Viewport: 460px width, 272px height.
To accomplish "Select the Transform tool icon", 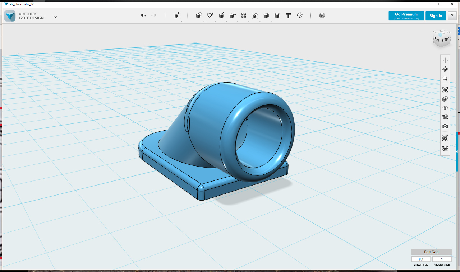I will click(x=177, y=15).
